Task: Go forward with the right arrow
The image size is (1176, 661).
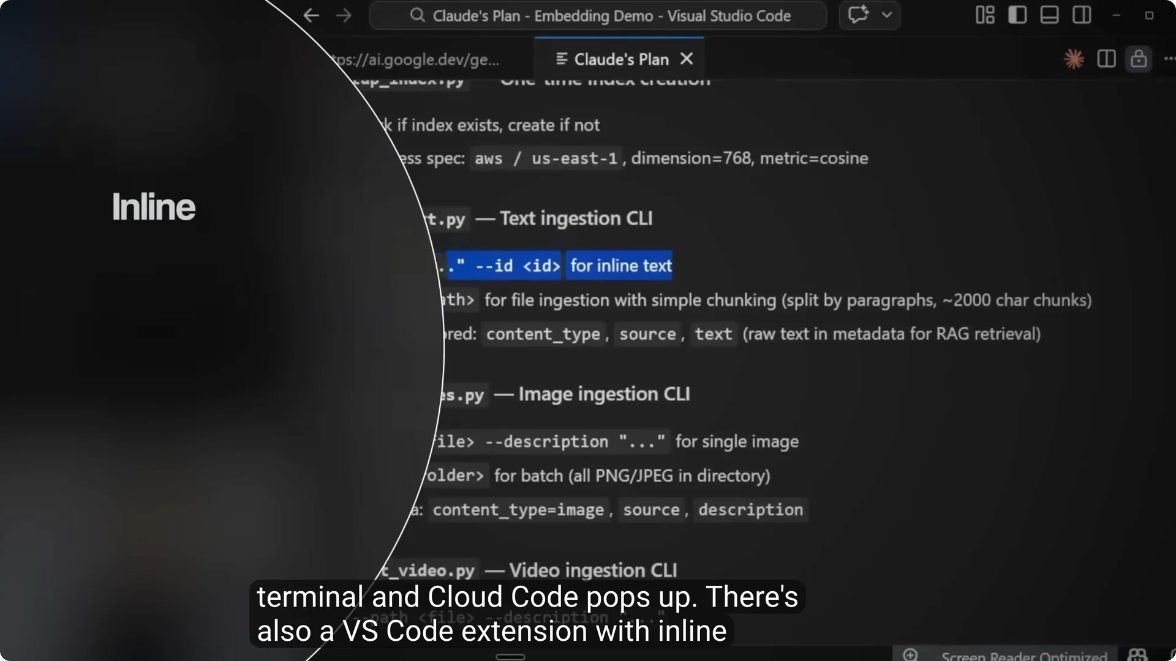Action: click(x=344, y=15)
